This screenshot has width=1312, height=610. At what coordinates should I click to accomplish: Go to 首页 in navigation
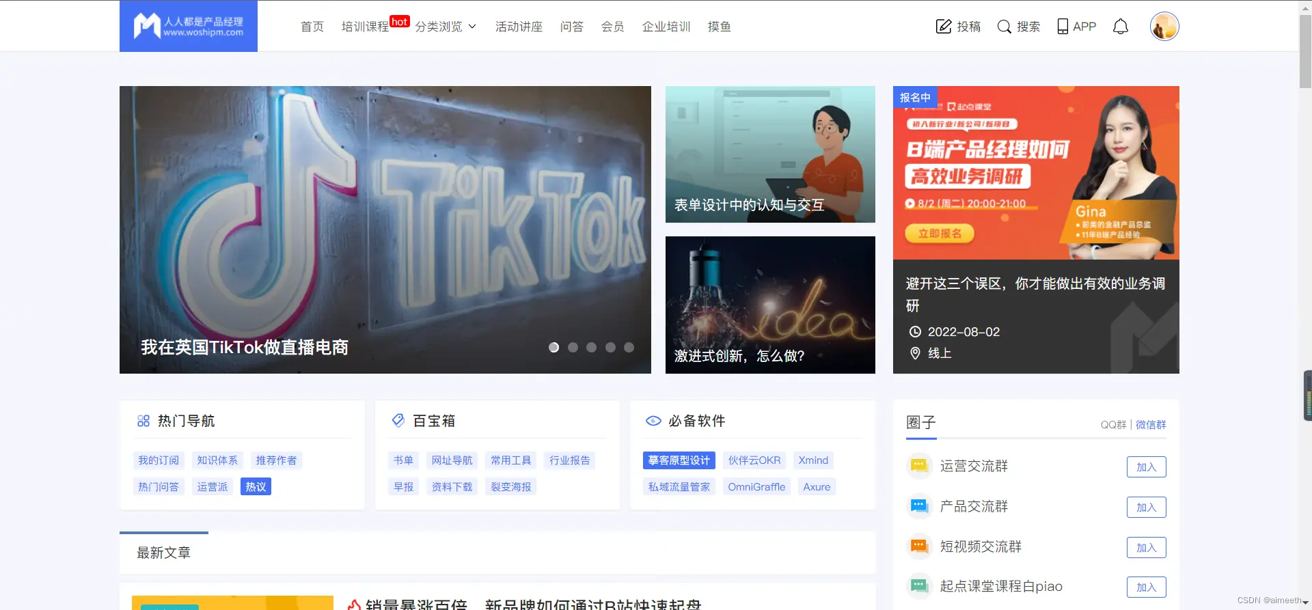click(x=312, y=27)
